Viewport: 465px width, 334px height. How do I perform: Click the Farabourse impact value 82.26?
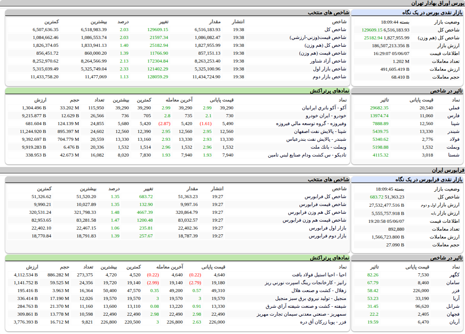point(373,275)
